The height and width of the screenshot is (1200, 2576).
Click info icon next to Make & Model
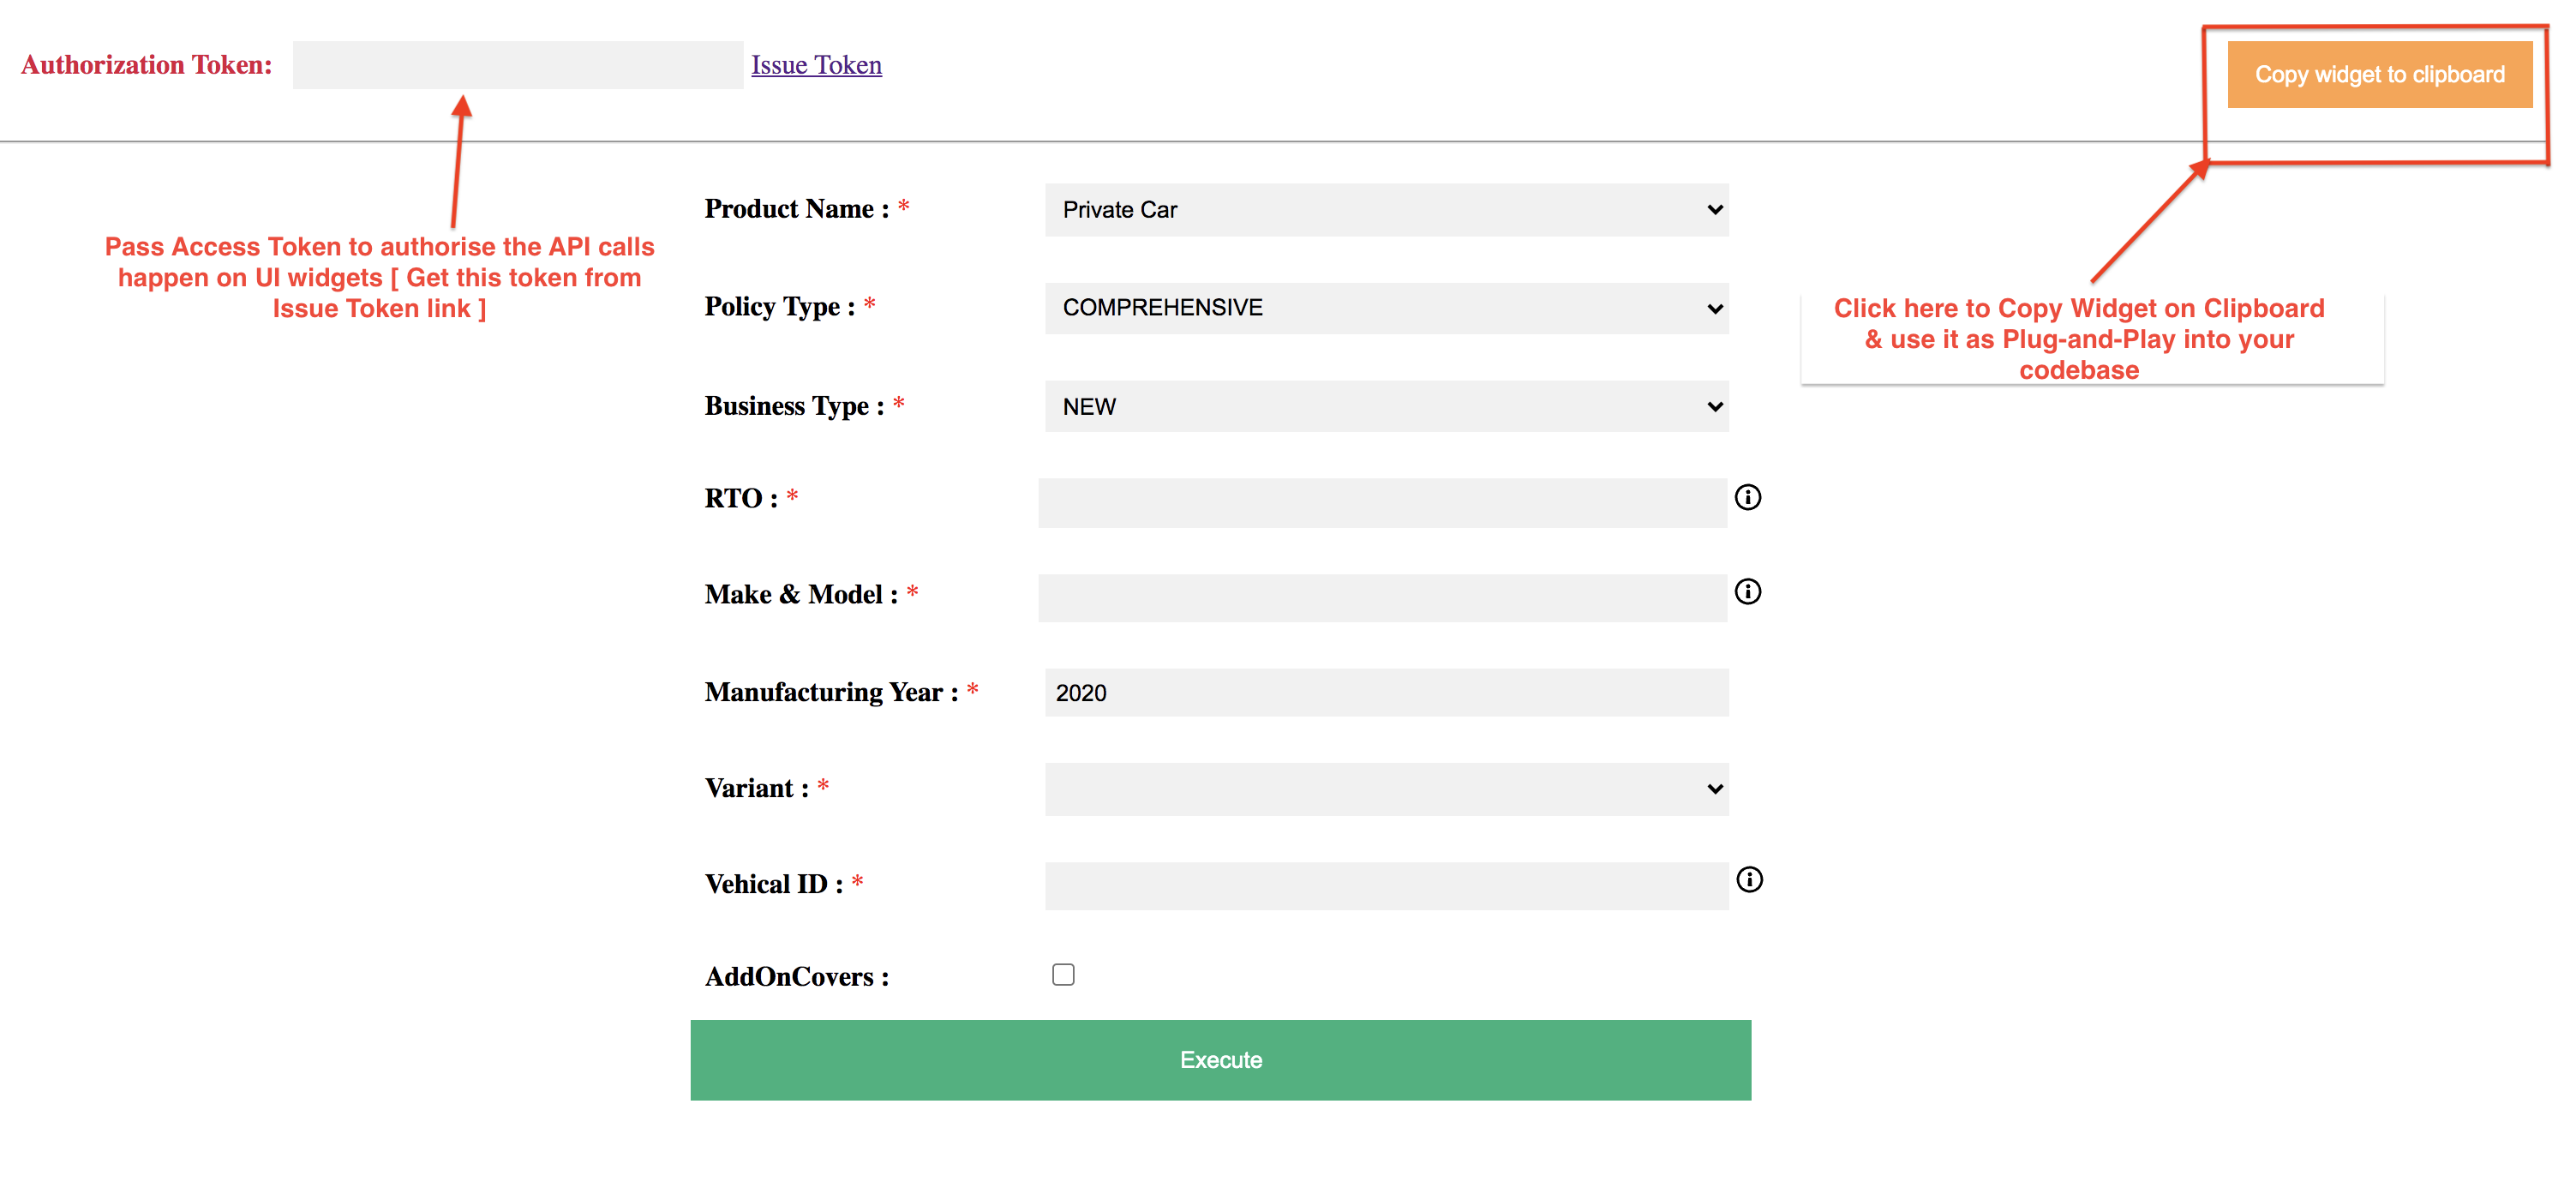tap(1747, 592)
